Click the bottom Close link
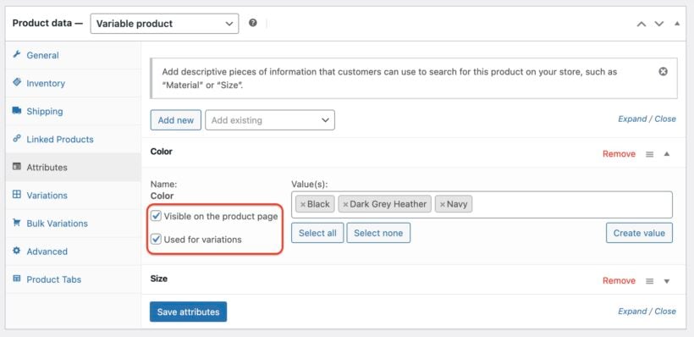694x337 pixels. click(x=665, y=312)
